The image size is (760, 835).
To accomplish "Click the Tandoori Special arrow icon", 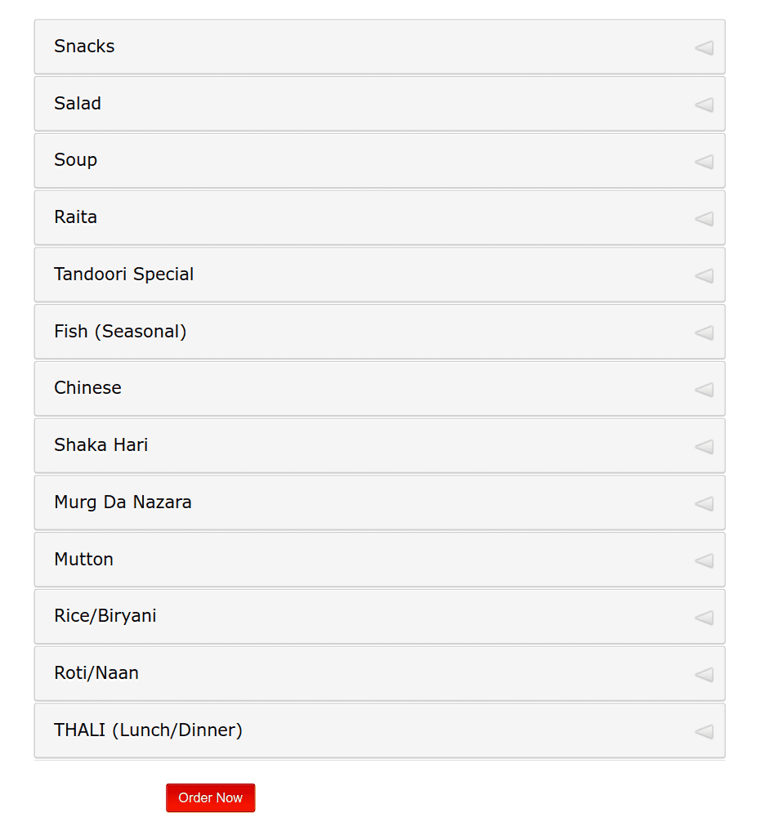I will pos(704,275).
